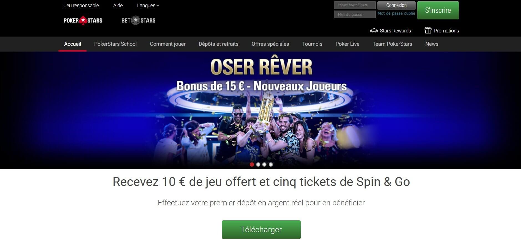
Task: Open the Accueil tab
Action: (x=73, y=44)
